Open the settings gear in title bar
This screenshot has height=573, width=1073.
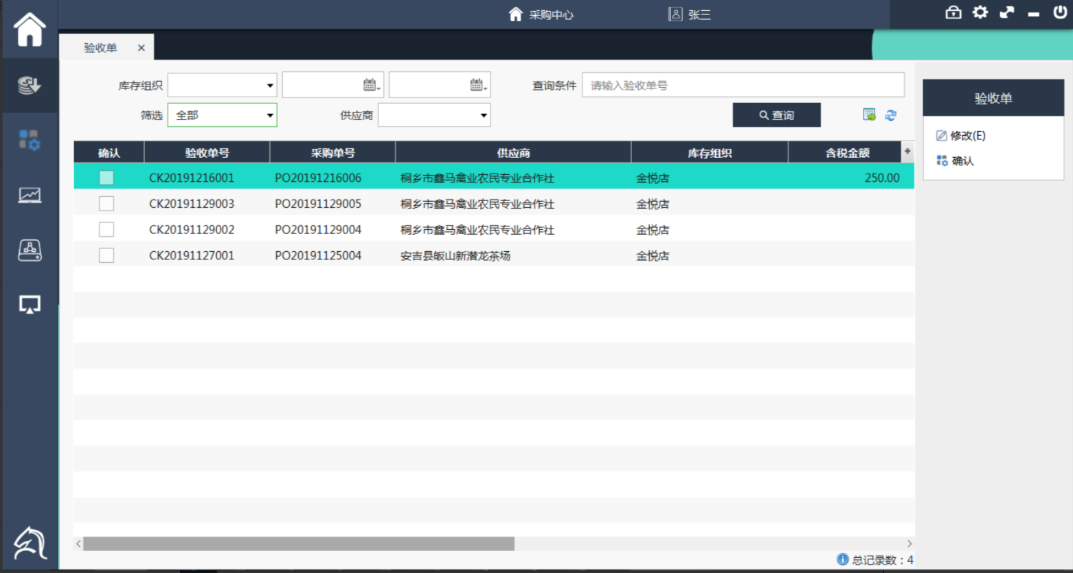pos(980,12)
